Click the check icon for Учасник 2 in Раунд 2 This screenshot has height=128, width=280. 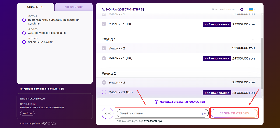click(104, 82)
